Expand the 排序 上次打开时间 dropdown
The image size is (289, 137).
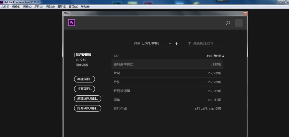click(170, 44)
